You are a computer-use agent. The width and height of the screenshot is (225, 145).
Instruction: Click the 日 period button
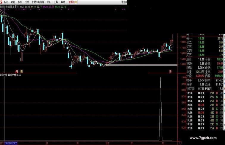point(180,143)
